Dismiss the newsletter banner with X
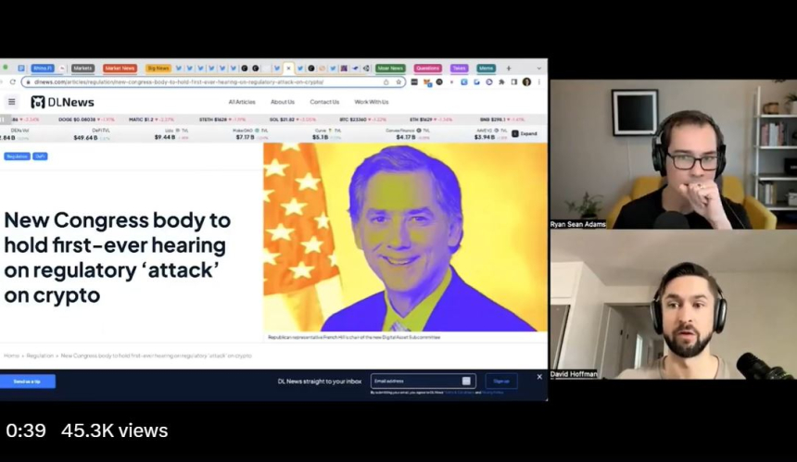Viewport: 797px width, 462px height. point(539,377)
